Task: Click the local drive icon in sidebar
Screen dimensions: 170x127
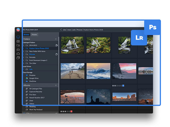Action: pos(18,49)
